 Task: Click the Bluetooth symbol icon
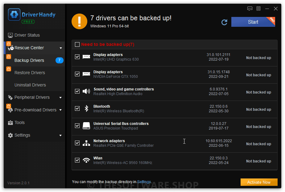pos(86,108)
